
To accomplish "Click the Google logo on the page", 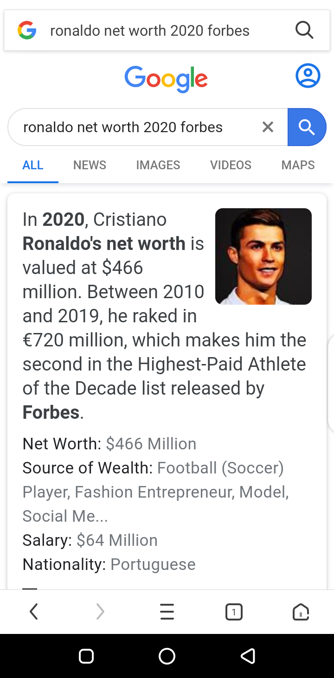I will tap(166, 79).
